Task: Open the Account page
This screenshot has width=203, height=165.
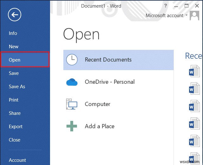Action: coord(17,160)
